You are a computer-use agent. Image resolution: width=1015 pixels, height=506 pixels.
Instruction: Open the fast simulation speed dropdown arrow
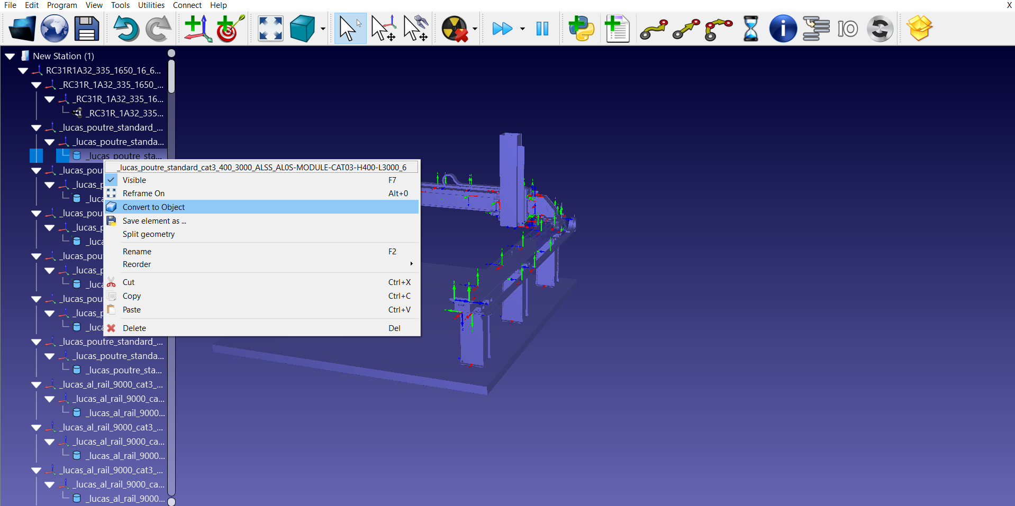click(x=522, y=29)
